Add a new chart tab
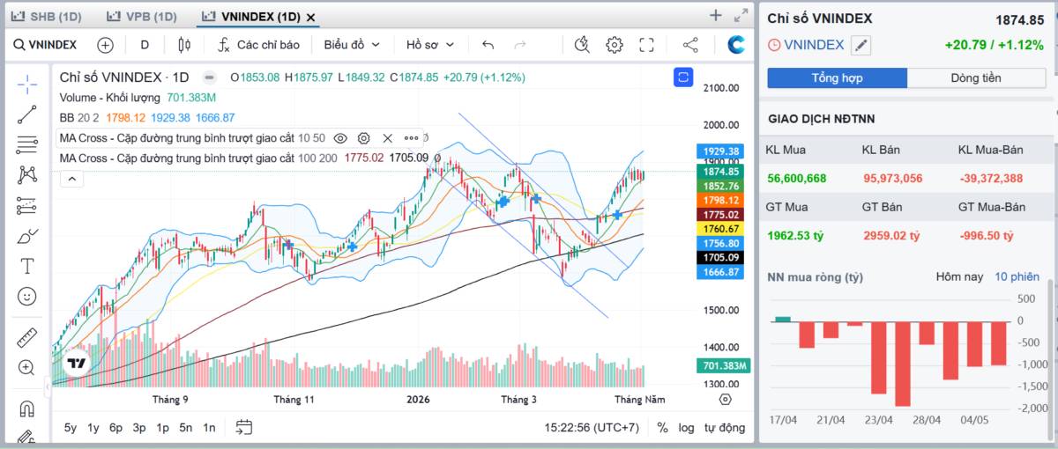The image size is (1058, 449). [x=716, y=15]
